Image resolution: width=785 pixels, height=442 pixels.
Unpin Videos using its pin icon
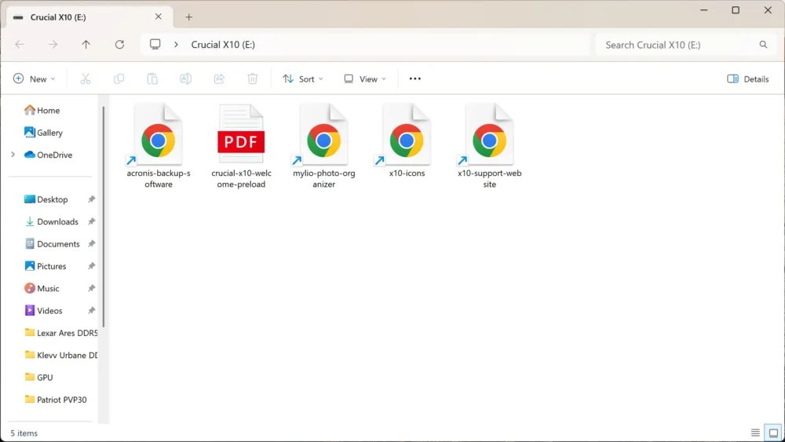(x=92, y=310)
